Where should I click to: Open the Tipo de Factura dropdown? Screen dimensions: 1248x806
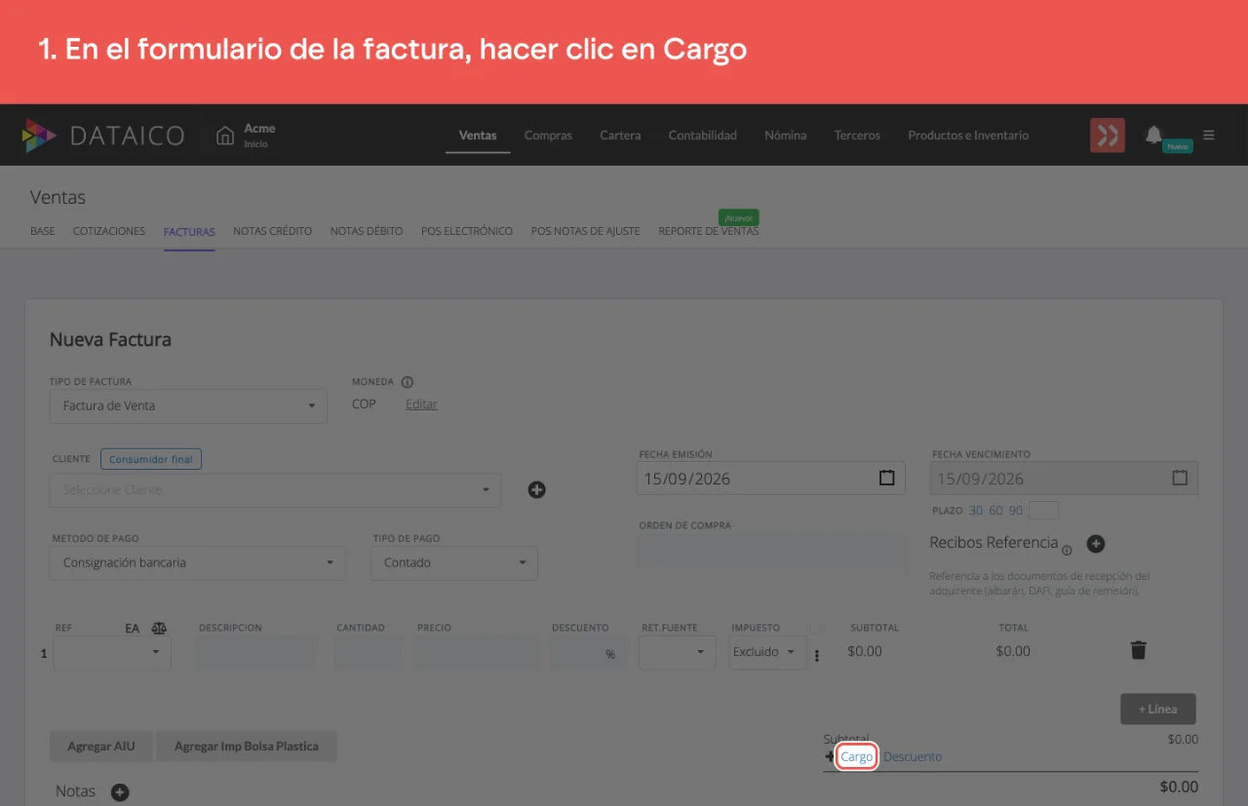(188, 405)
